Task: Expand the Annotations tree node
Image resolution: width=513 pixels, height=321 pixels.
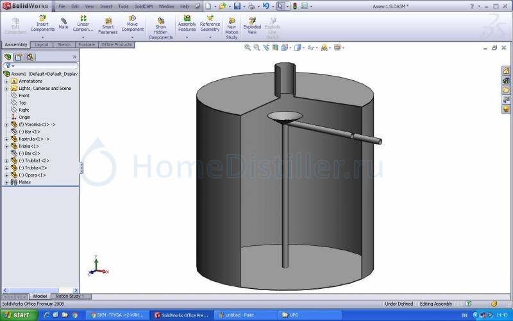Action: (6, 82)
